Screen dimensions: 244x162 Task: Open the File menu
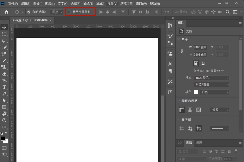point(13,4)
